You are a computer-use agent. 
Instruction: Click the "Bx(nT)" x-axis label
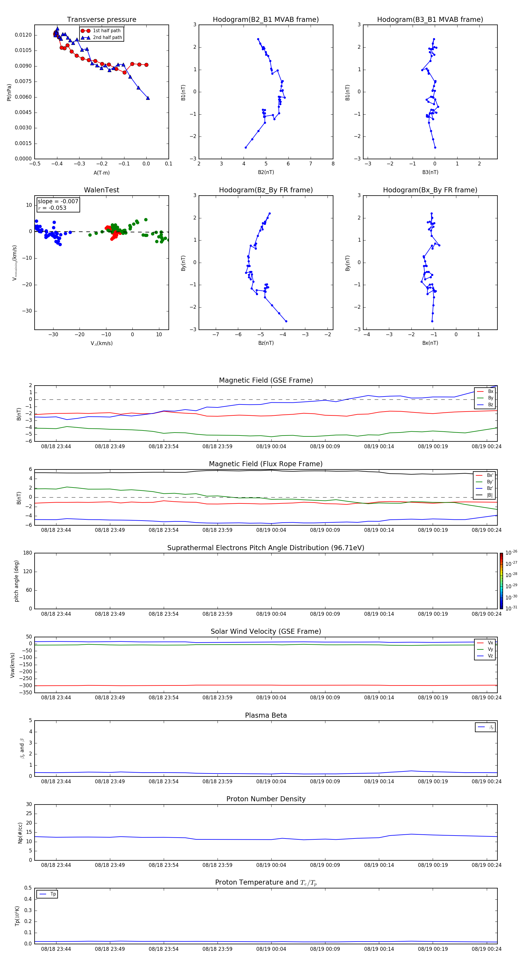(x=430, y=343)
